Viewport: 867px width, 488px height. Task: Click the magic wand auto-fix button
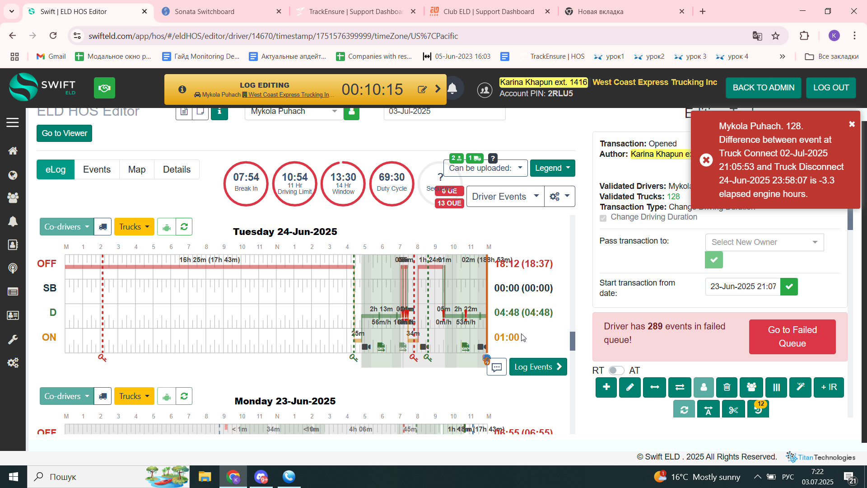point(800,387)
